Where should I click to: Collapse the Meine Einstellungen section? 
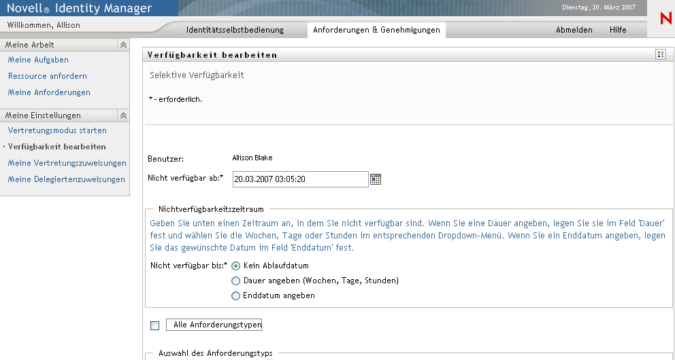(124, 115)
